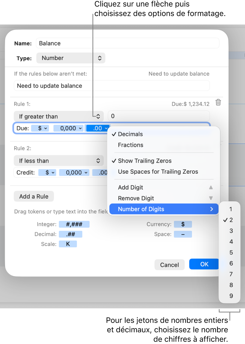Choose Fractions from the menu
This screenshot has width=245, height=344.
[130, 145]
